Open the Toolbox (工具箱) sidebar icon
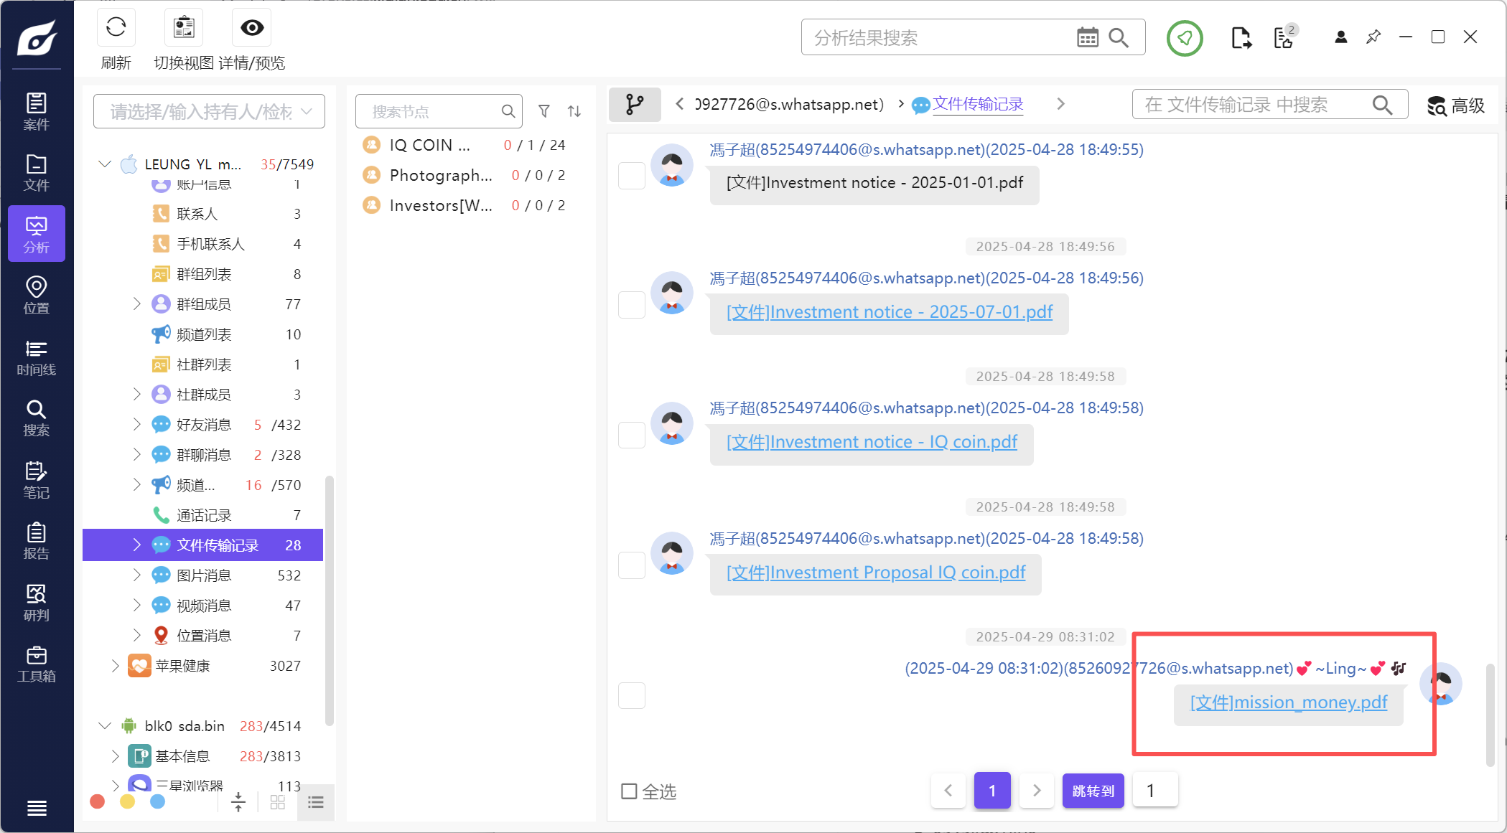The width and height of the screenshot is (1507, 833). (36, 664)
